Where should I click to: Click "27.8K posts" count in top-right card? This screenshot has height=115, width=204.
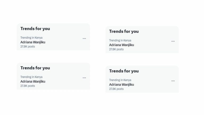116,49
